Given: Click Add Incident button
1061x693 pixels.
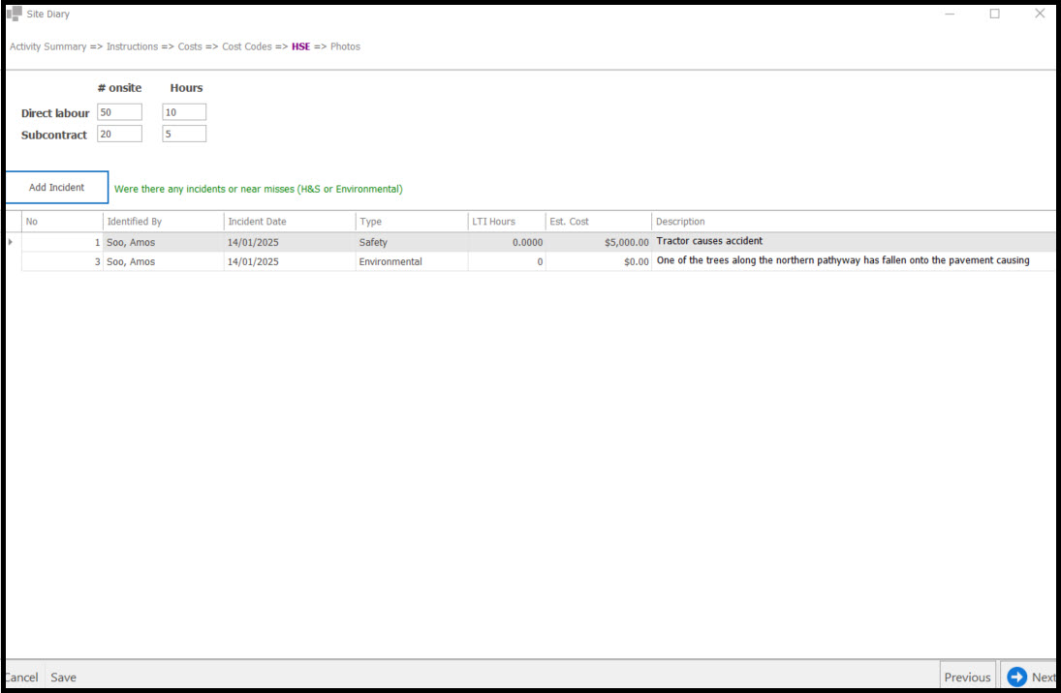Looking at the screenshot, I should 56,188.
